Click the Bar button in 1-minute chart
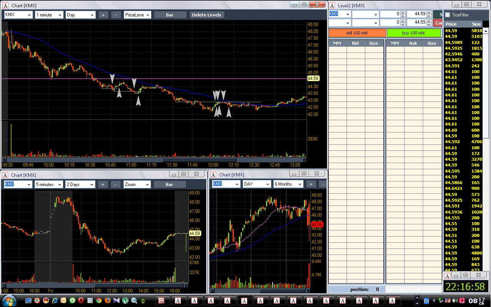This screenshot has width=491, height=307. [170, 15]
